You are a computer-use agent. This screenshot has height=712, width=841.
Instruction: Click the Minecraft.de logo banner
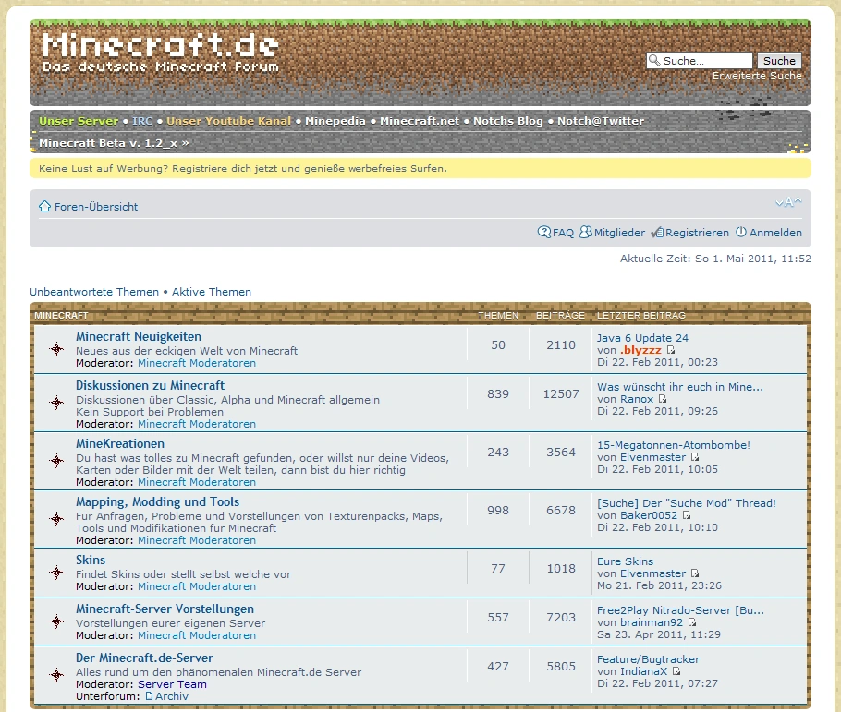coord(161,52)
